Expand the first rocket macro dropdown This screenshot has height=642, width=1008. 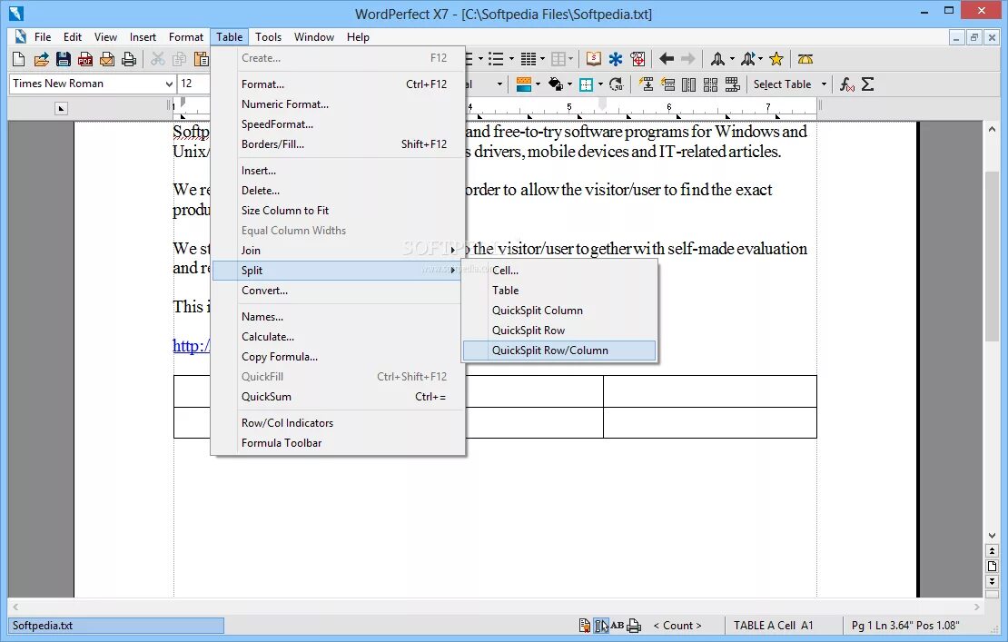732,59
